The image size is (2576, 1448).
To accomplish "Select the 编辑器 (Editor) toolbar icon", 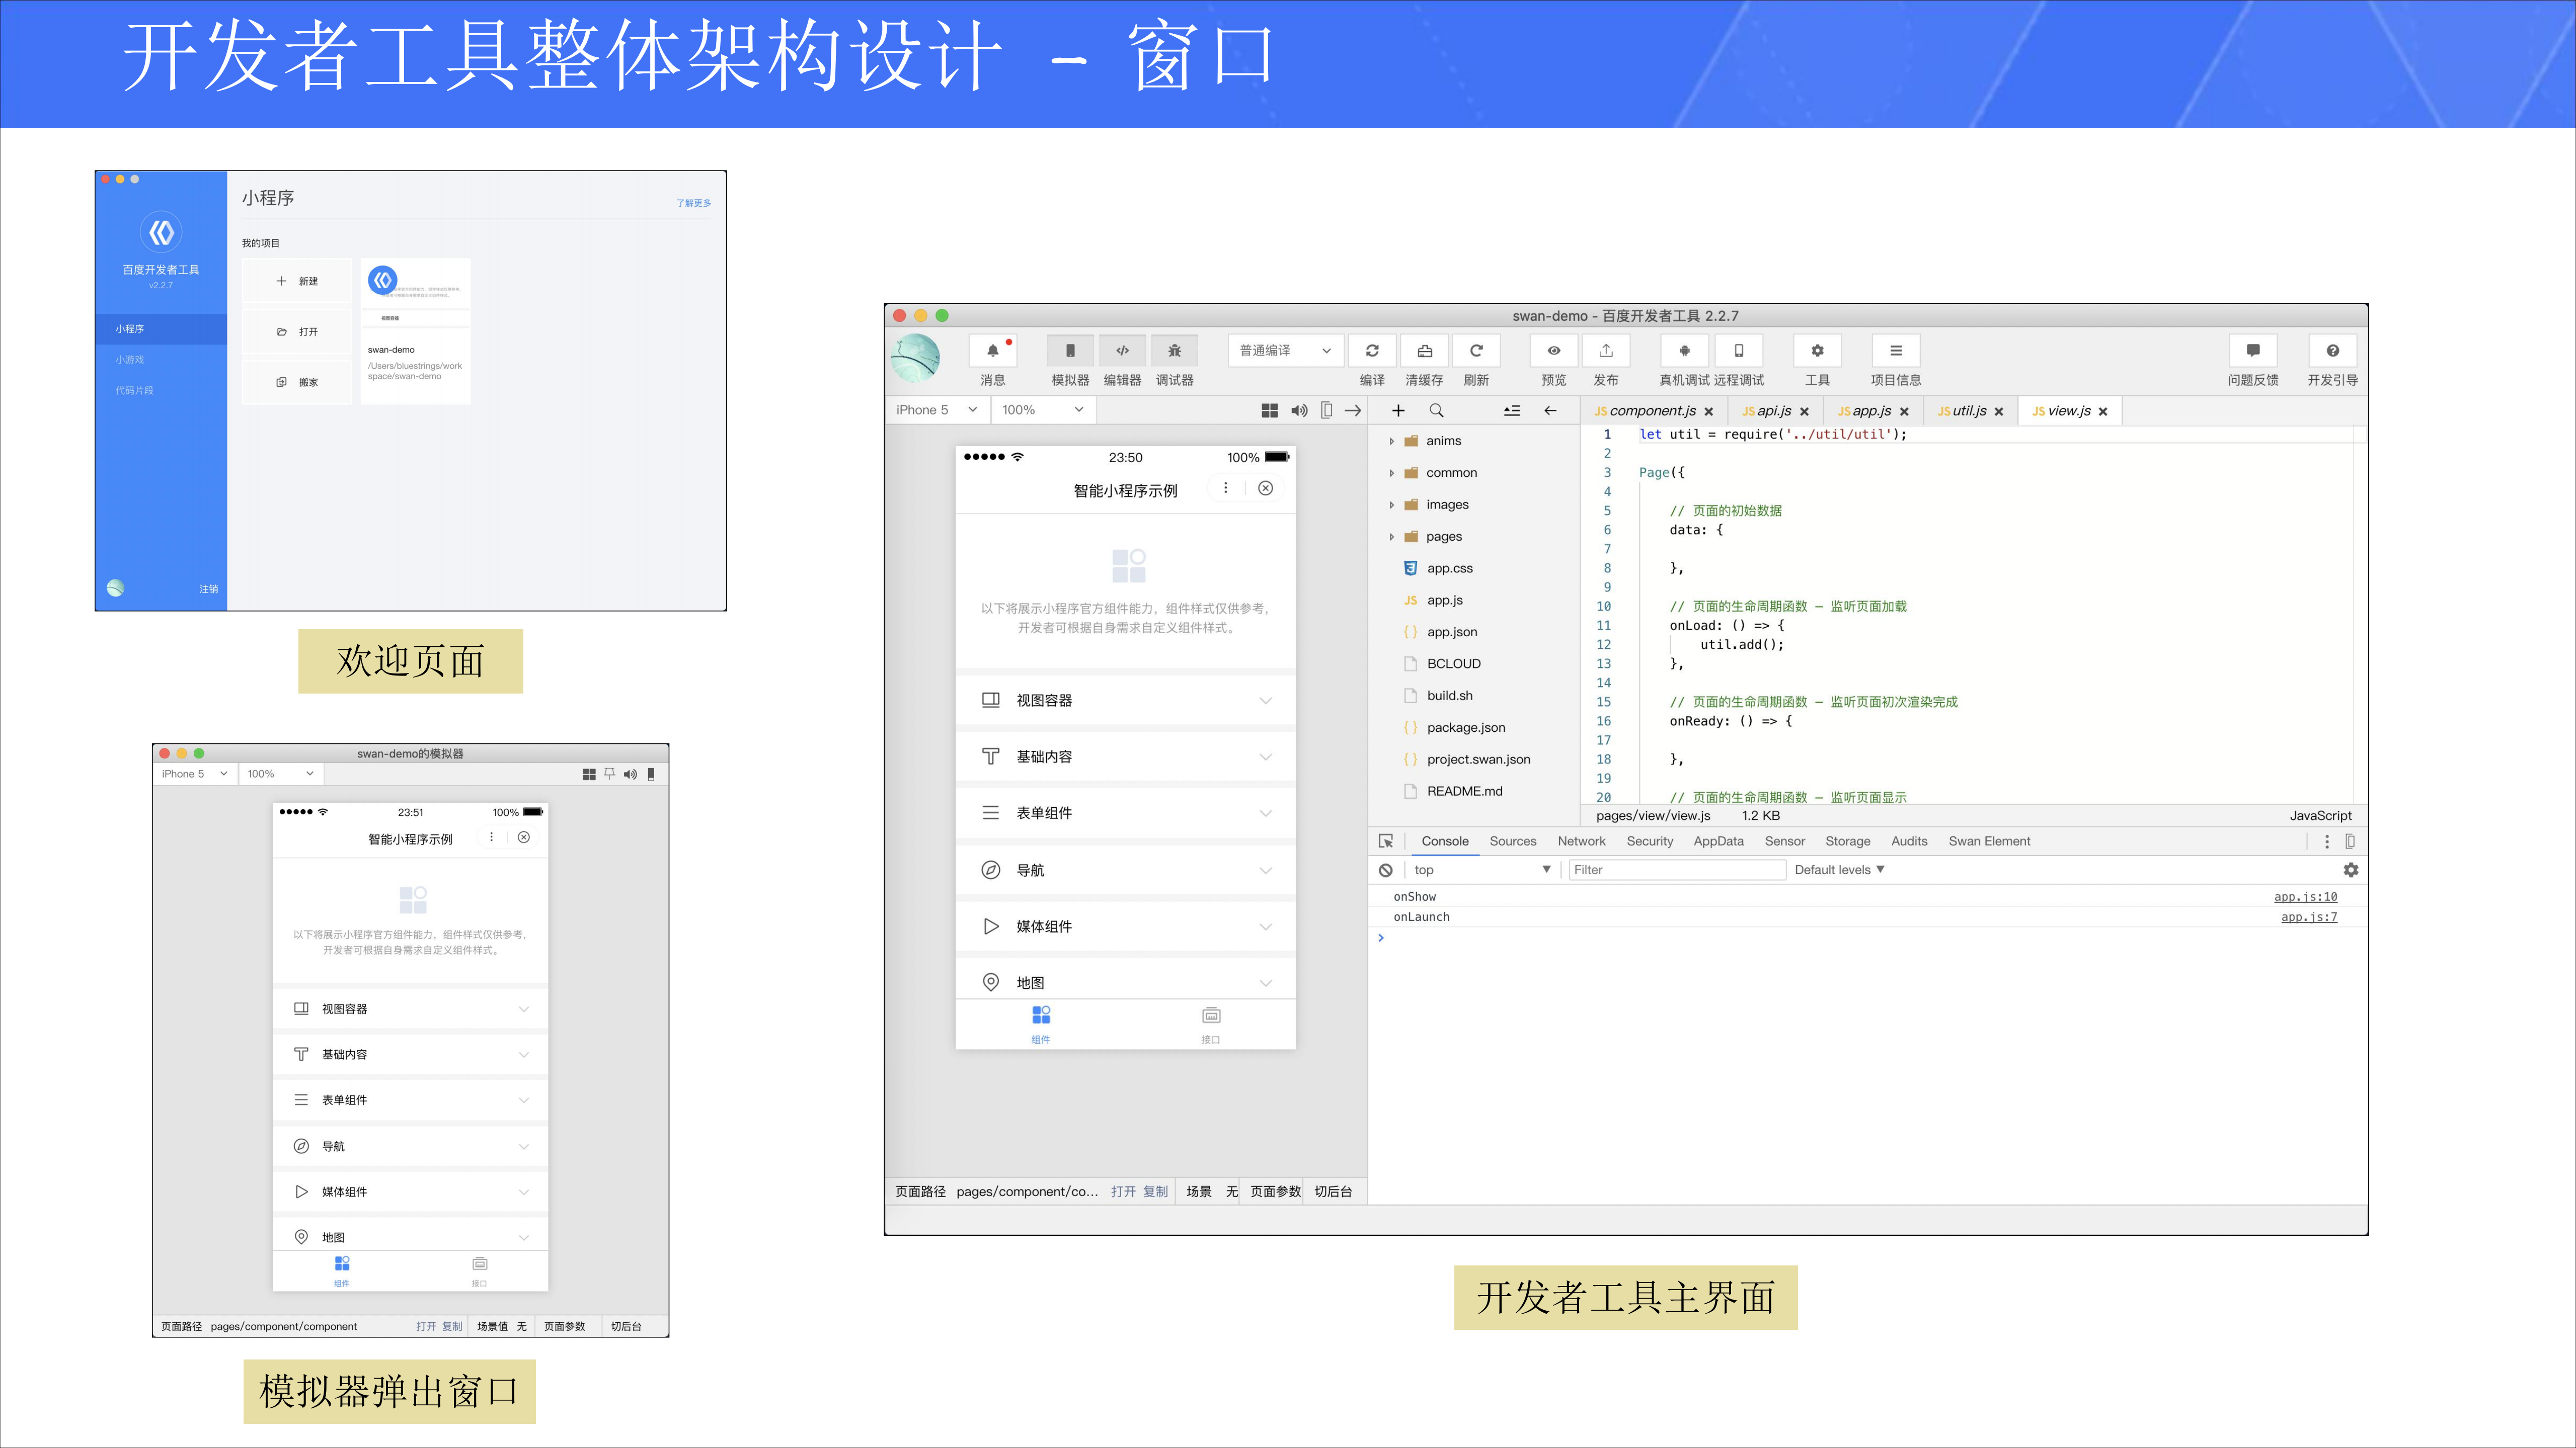I will (1122, 350).
